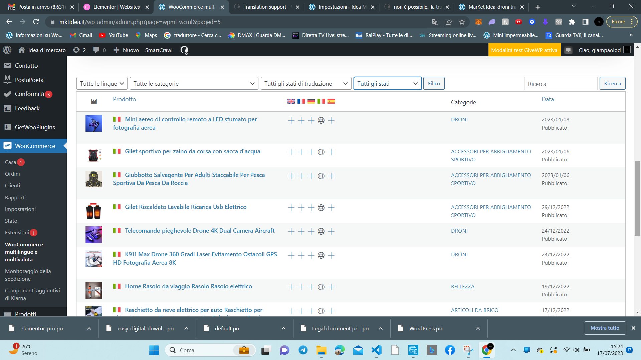641x360 pixels.
Task: Open Google Translate icon in address bar
Action: coord(435,22)
